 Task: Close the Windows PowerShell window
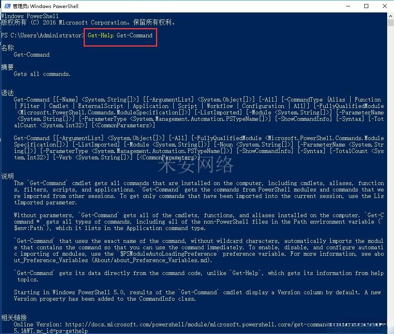[x=384, y=6]
